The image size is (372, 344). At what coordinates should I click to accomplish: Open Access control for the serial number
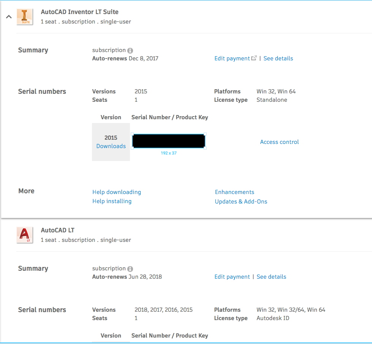coord(279,142)
